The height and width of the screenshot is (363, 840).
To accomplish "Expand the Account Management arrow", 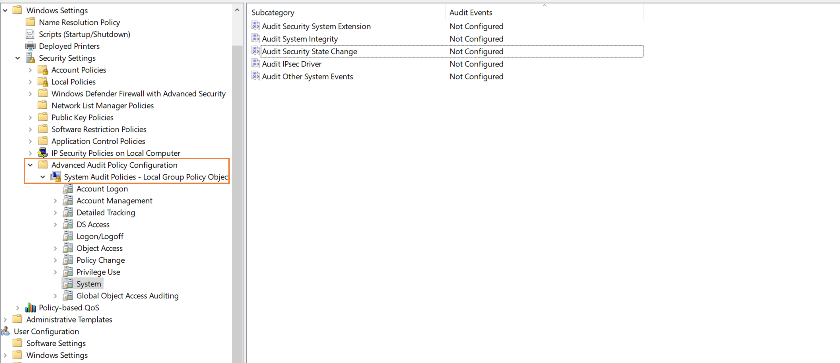I will pos(55,201).
